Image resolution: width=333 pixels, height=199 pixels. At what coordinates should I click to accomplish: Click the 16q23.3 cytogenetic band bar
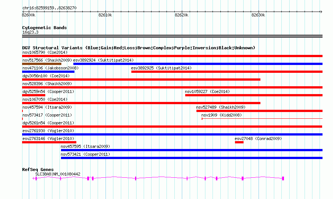click(x=172, y=36)
